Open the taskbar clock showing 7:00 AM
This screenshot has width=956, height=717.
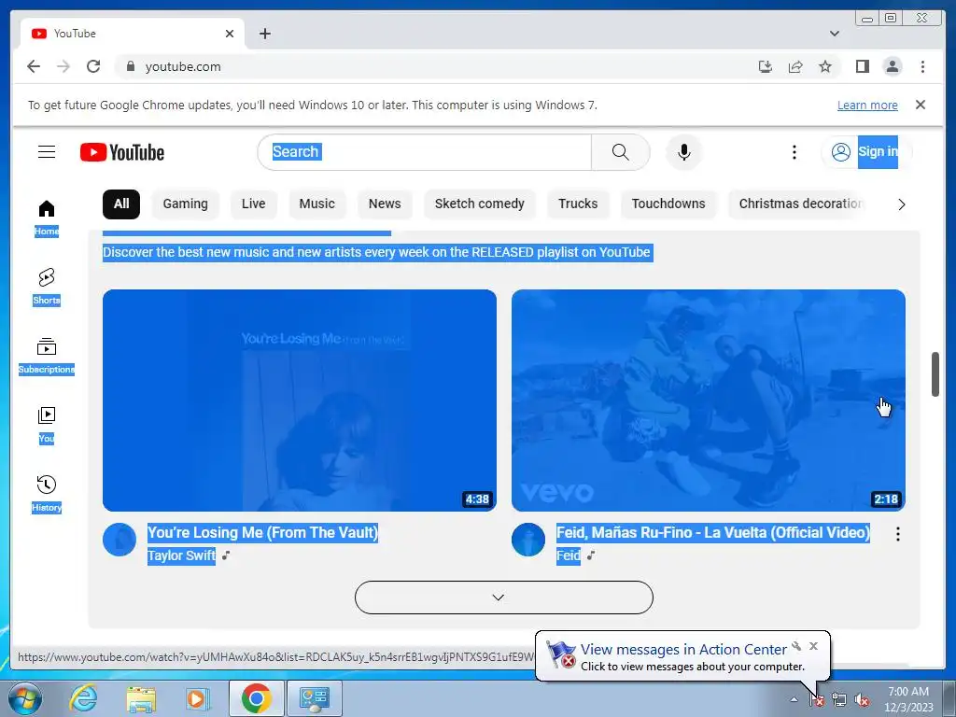pyautogui.click(x=908, y=699)
